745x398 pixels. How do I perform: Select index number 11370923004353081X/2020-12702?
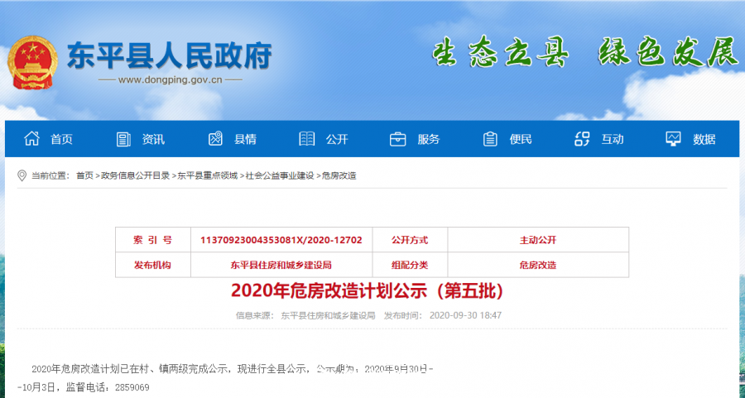coord(281,240)
